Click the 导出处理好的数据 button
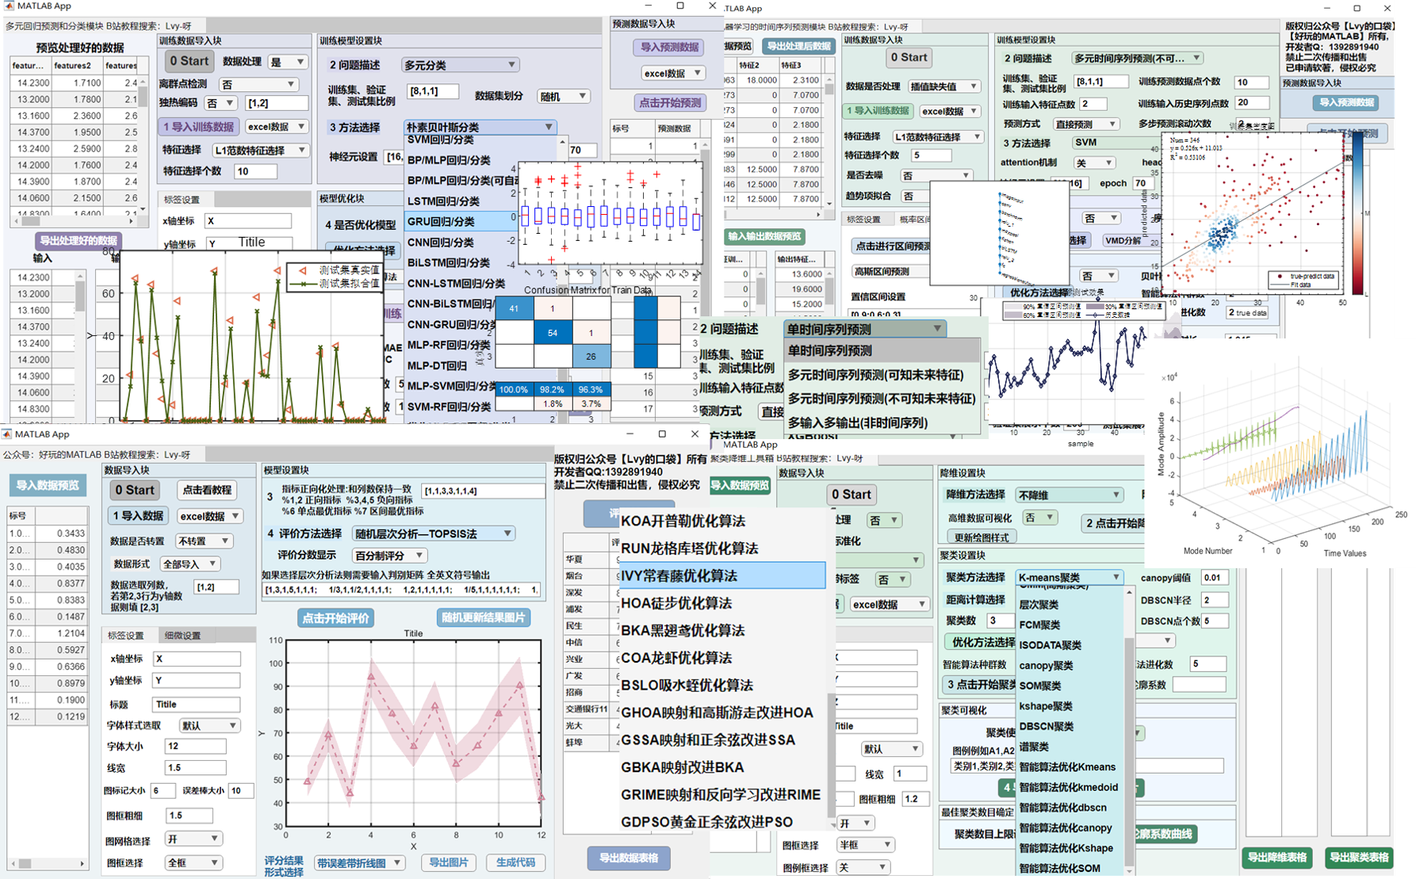 78,241
